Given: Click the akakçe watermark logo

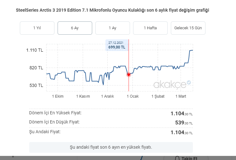Looking at the screenshot, I should tap(170, 84).
